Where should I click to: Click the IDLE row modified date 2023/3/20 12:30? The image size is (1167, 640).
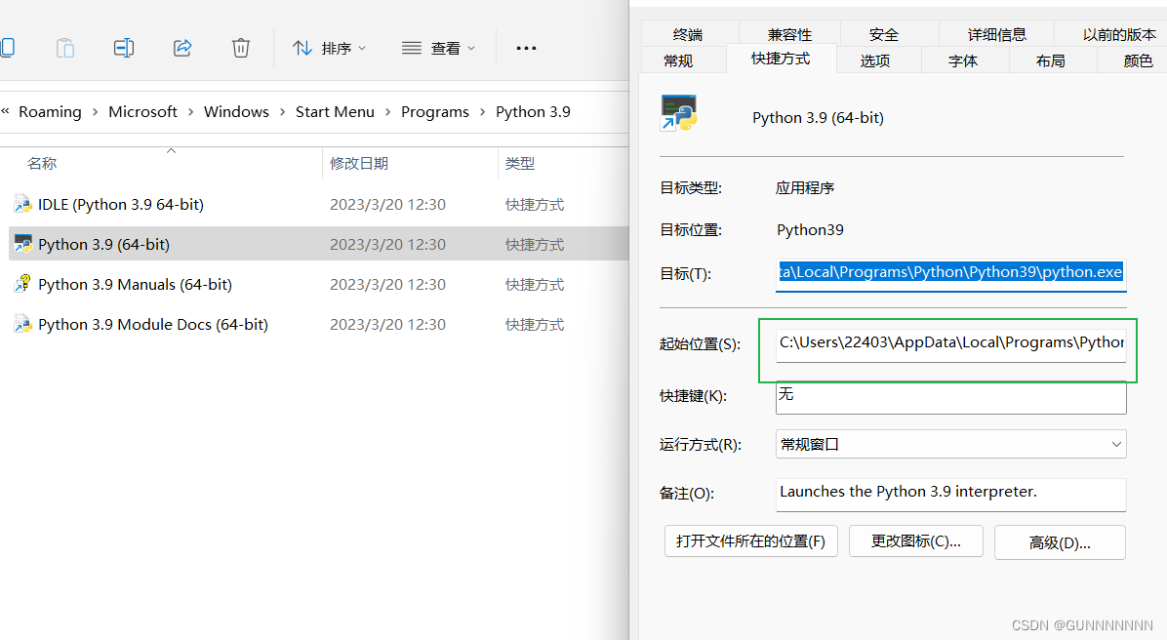pyautogui.click(x=387, y=205)
